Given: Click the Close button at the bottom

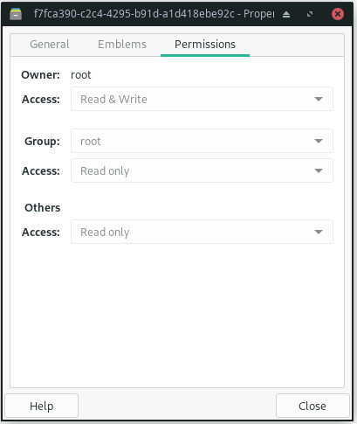Looking at the screenshot, I should coord(312,406).
